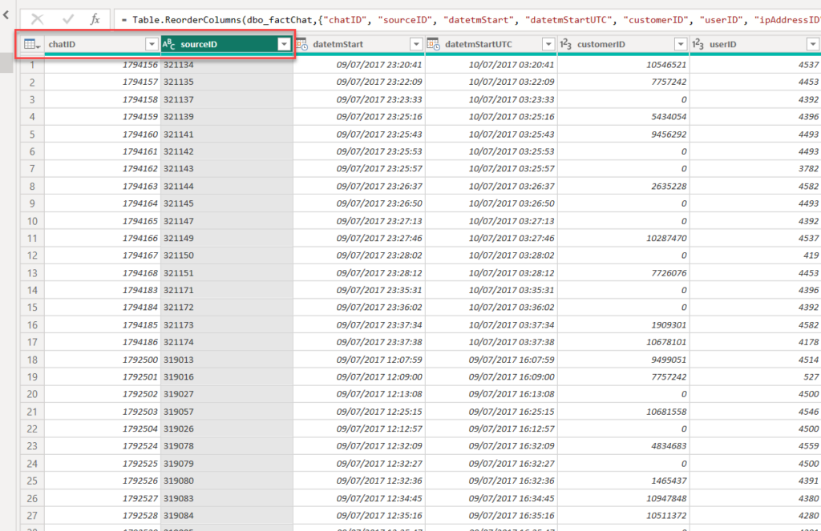Click the fx function icon
The height and width of the screenshot is (531, 821).
95,19
